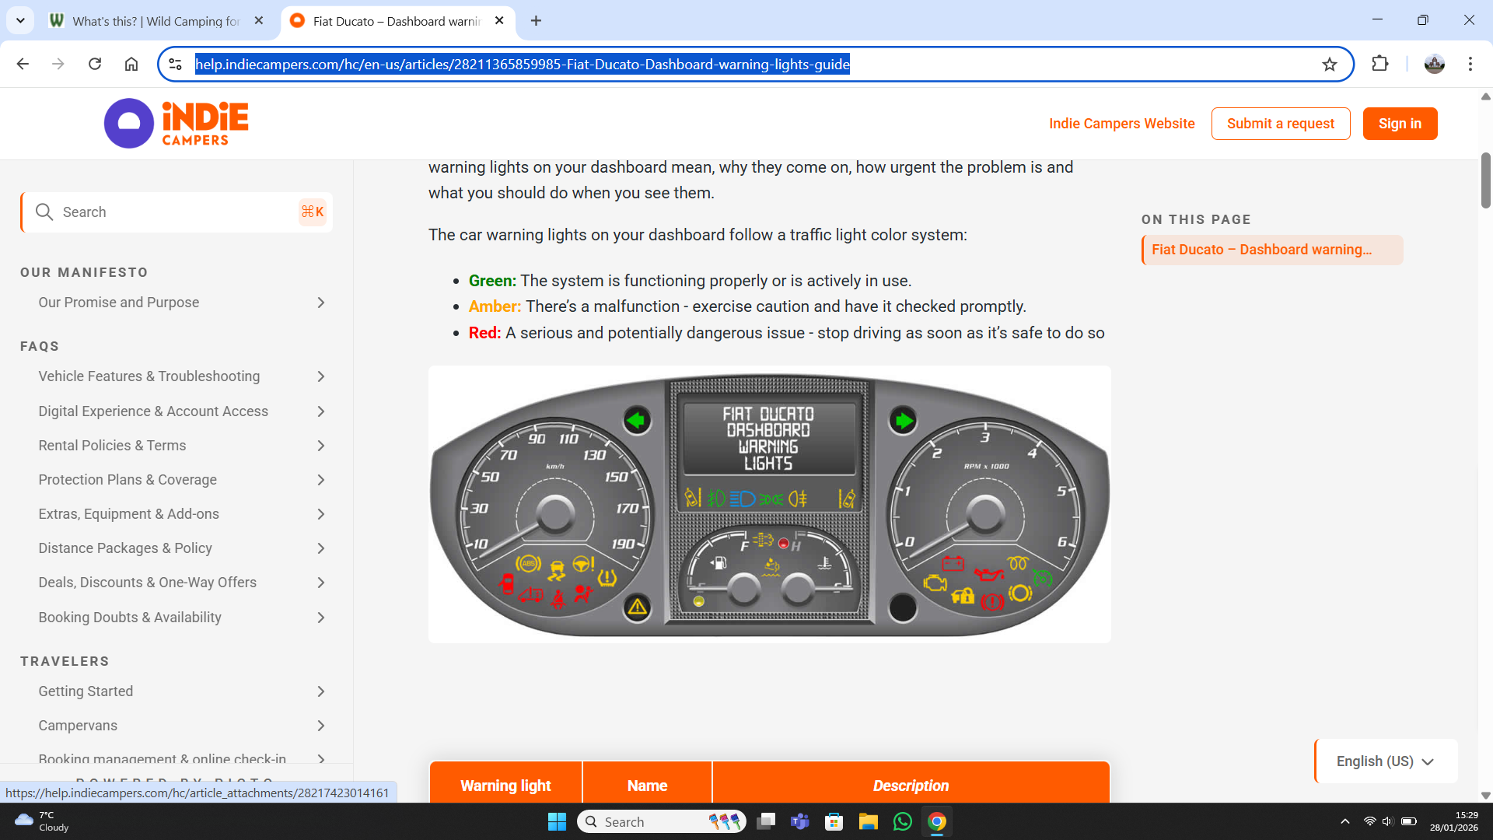Switch to the Wild Camping tab
The width and height of the screenshot is (1493, 840).
[x=152, y=21]
